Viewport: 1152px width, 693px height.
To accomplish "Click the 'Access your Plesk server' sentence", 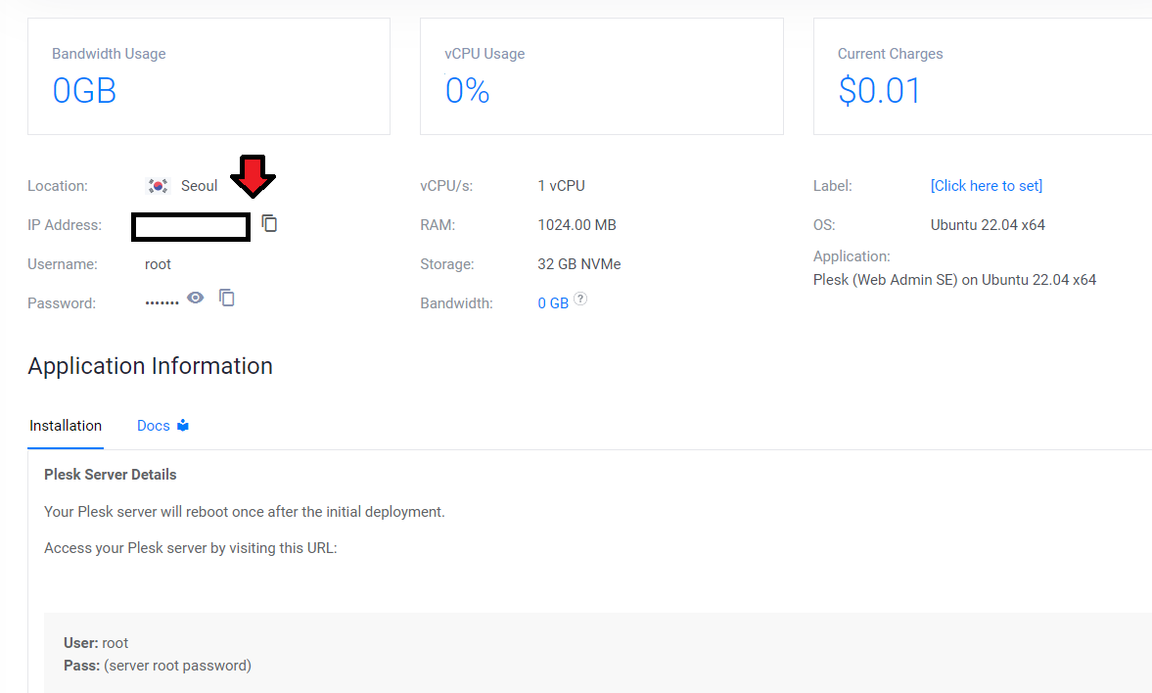I will tap(190, 548).
